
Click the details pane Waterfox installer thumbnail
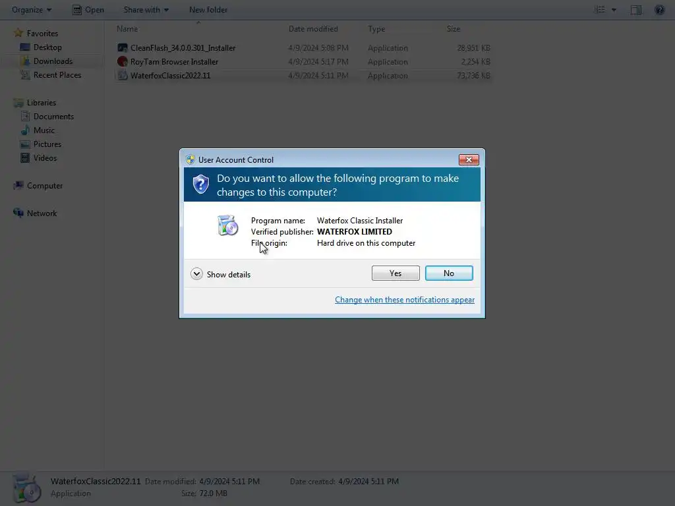pos(26,488)
